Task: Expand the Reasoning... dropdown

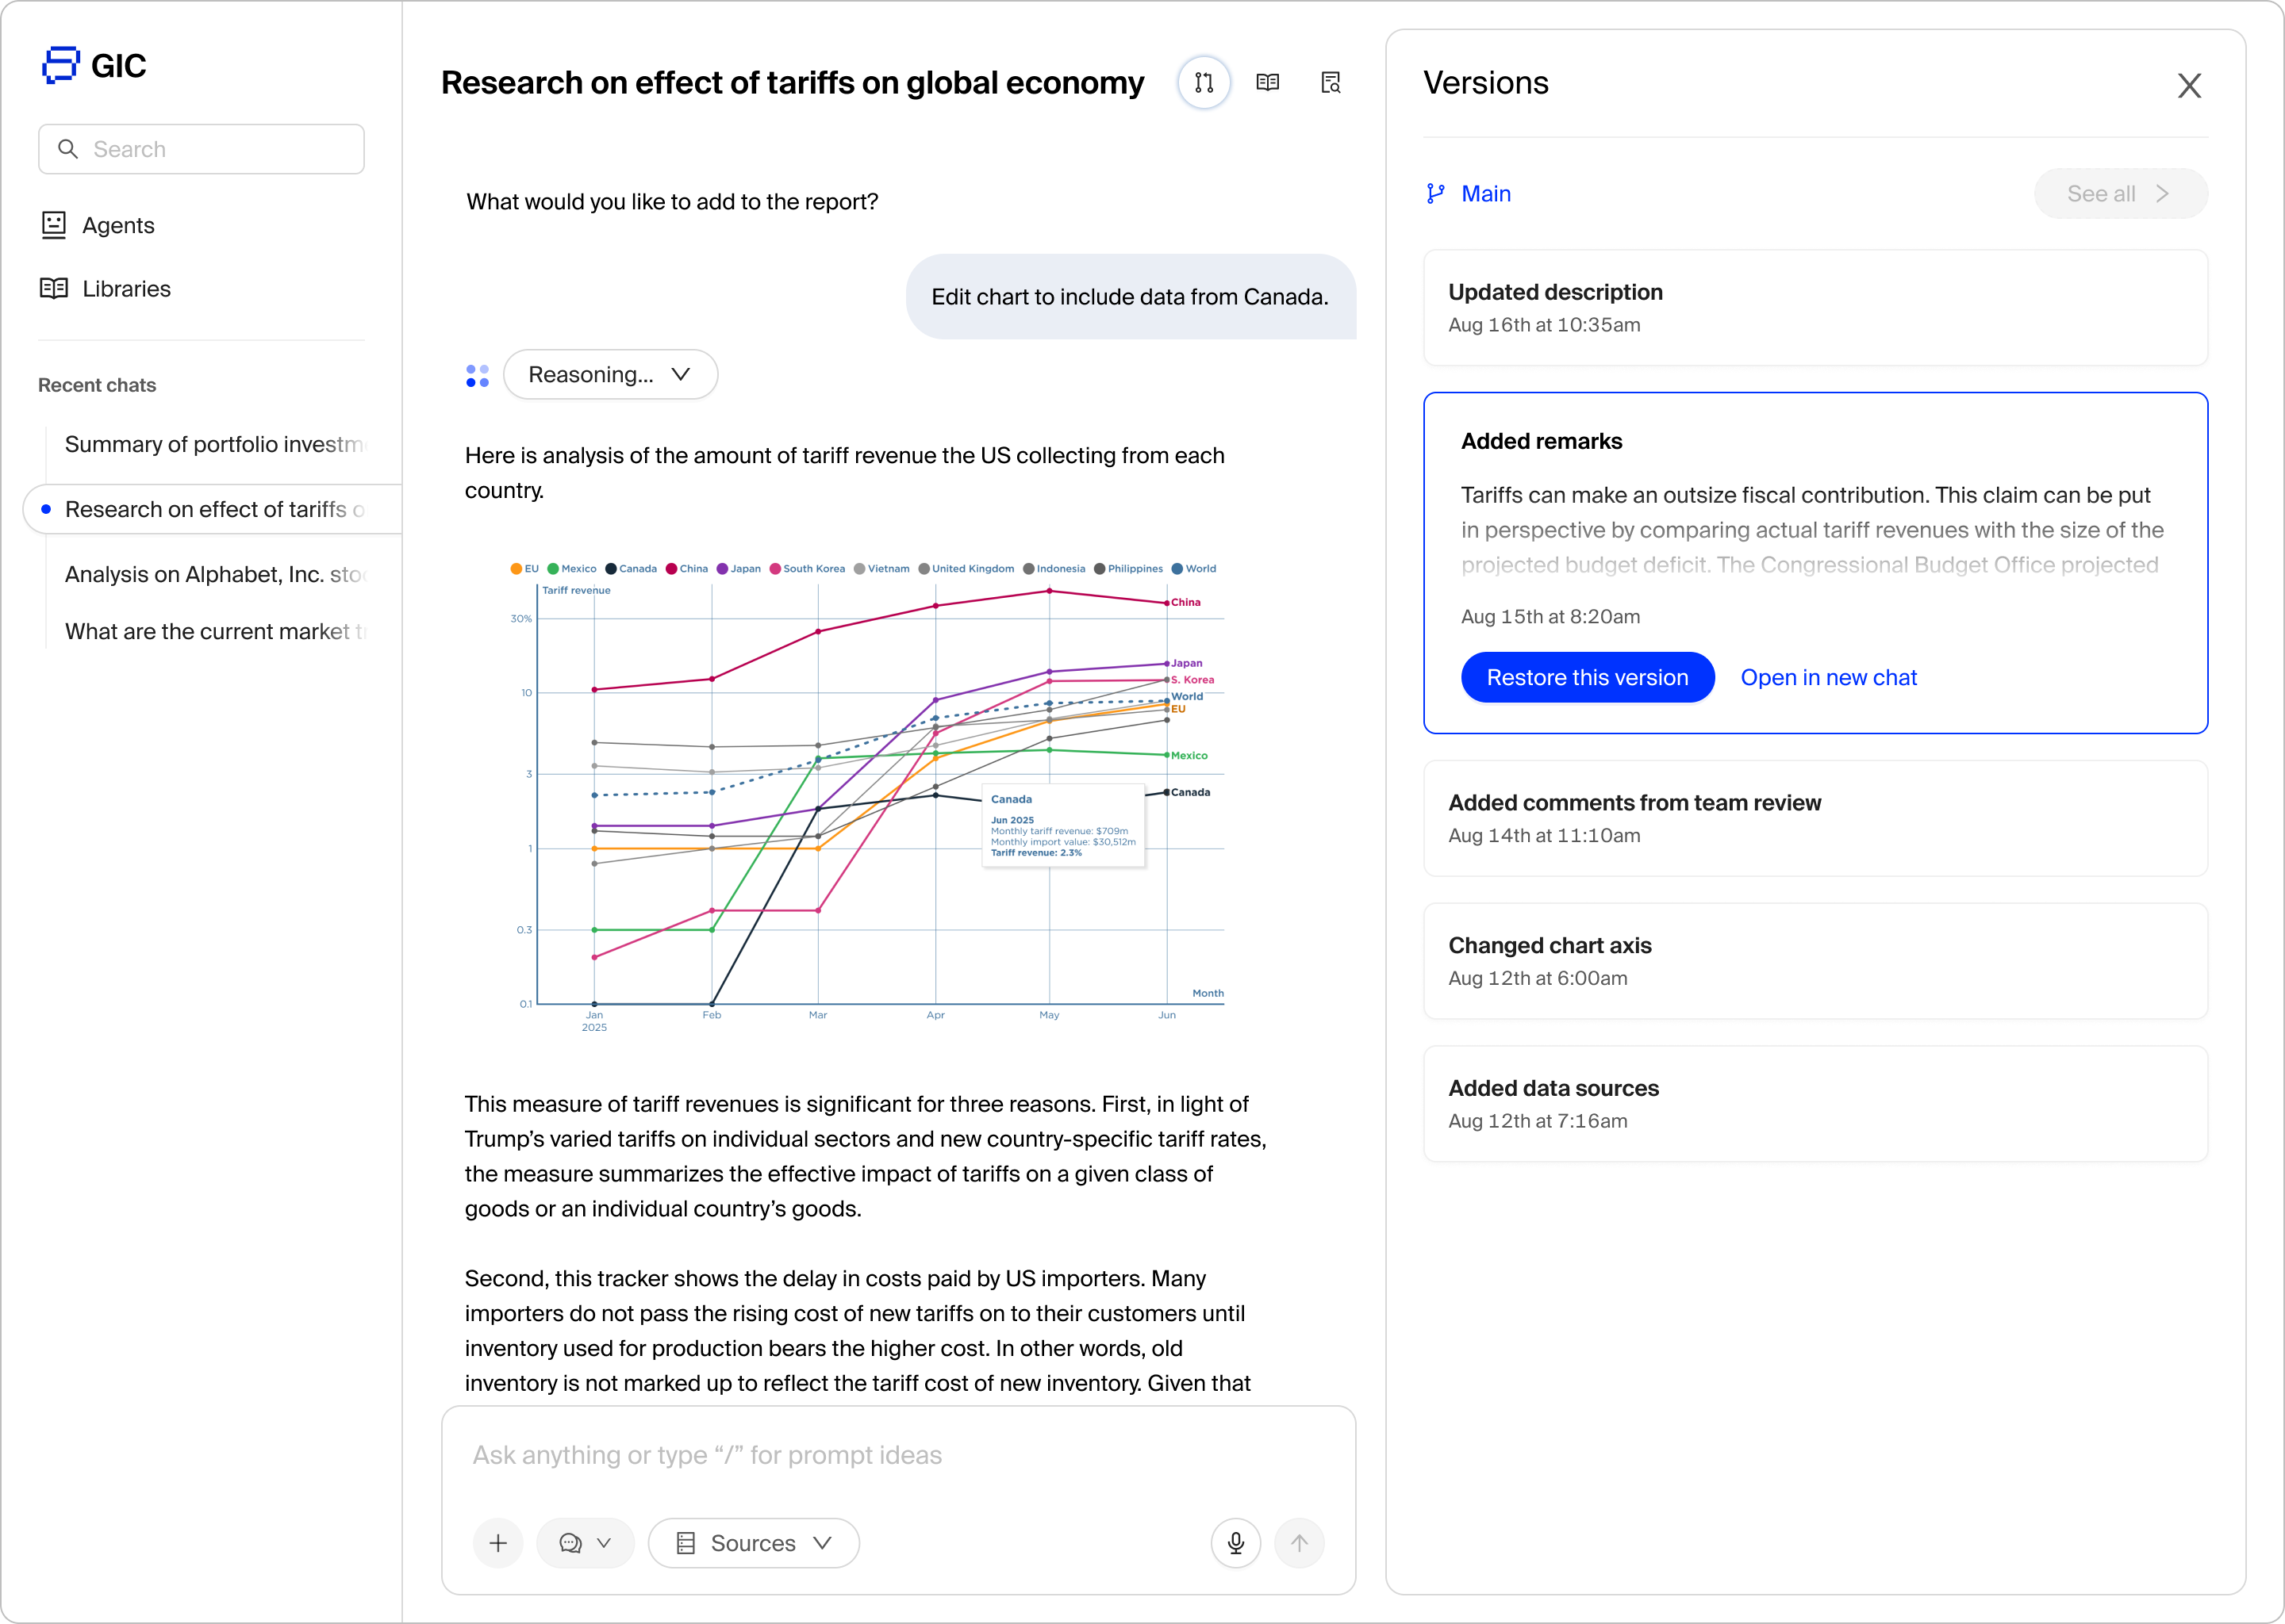Action: [610, 374]
